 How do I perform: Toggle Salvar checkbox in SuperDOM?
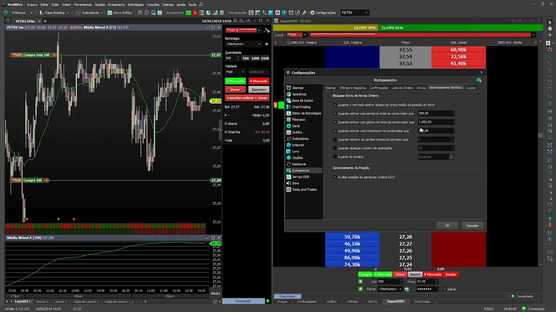click(x=444, y=289)
